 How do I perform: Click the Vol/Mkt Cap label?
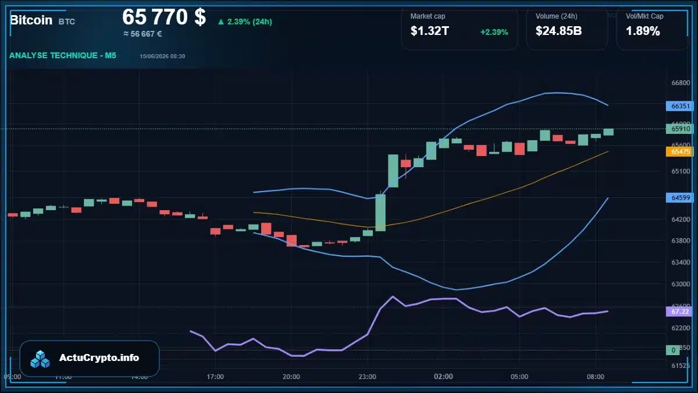(644, 16)
